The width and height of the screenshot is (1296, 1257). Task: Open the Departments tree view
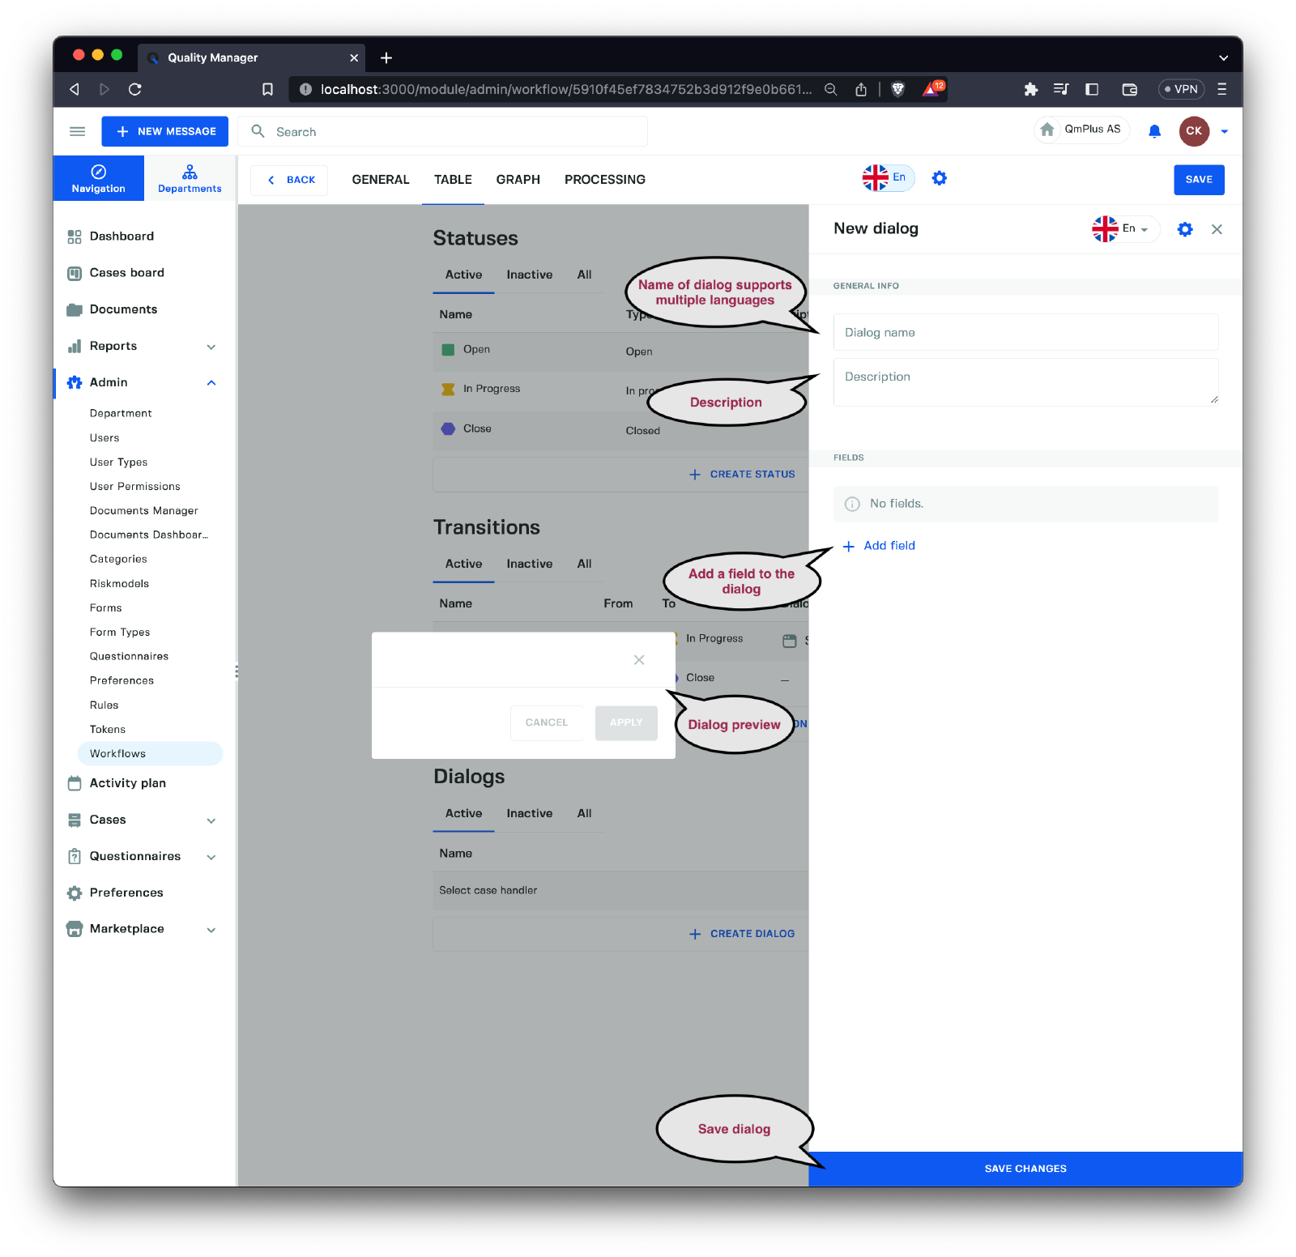190,179
